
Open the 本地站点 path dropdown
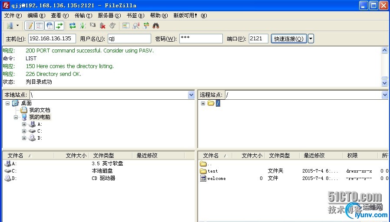[191, 95]
